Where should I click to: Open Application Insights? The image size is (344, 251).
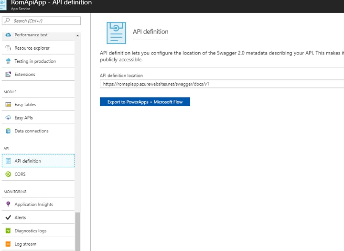(38, 204)
